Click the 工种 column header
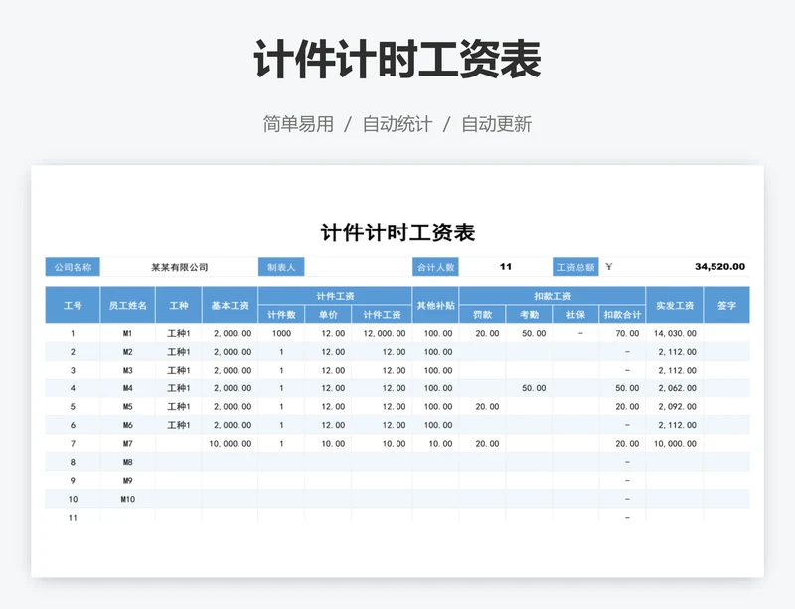The height and width of the screenshot is (609, 795). [x=179, y=305]
